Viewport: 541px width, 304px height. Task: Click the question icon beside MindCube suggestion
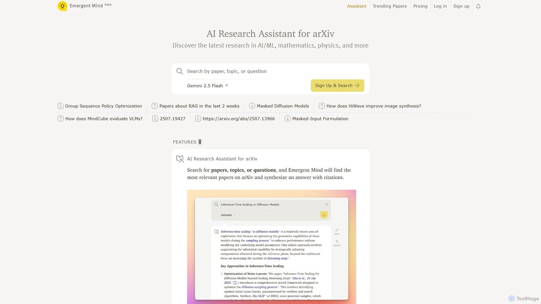60,119
